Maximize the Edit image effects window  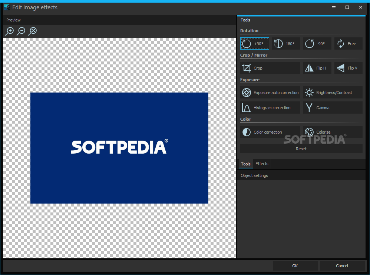tap(347, 7)
